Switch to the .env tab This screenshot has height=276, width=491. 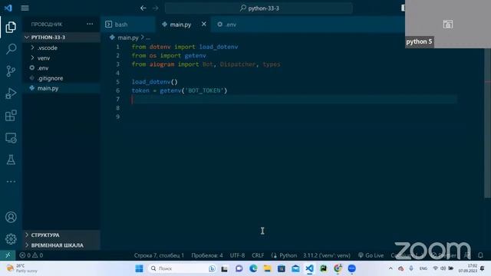[227, 25]
